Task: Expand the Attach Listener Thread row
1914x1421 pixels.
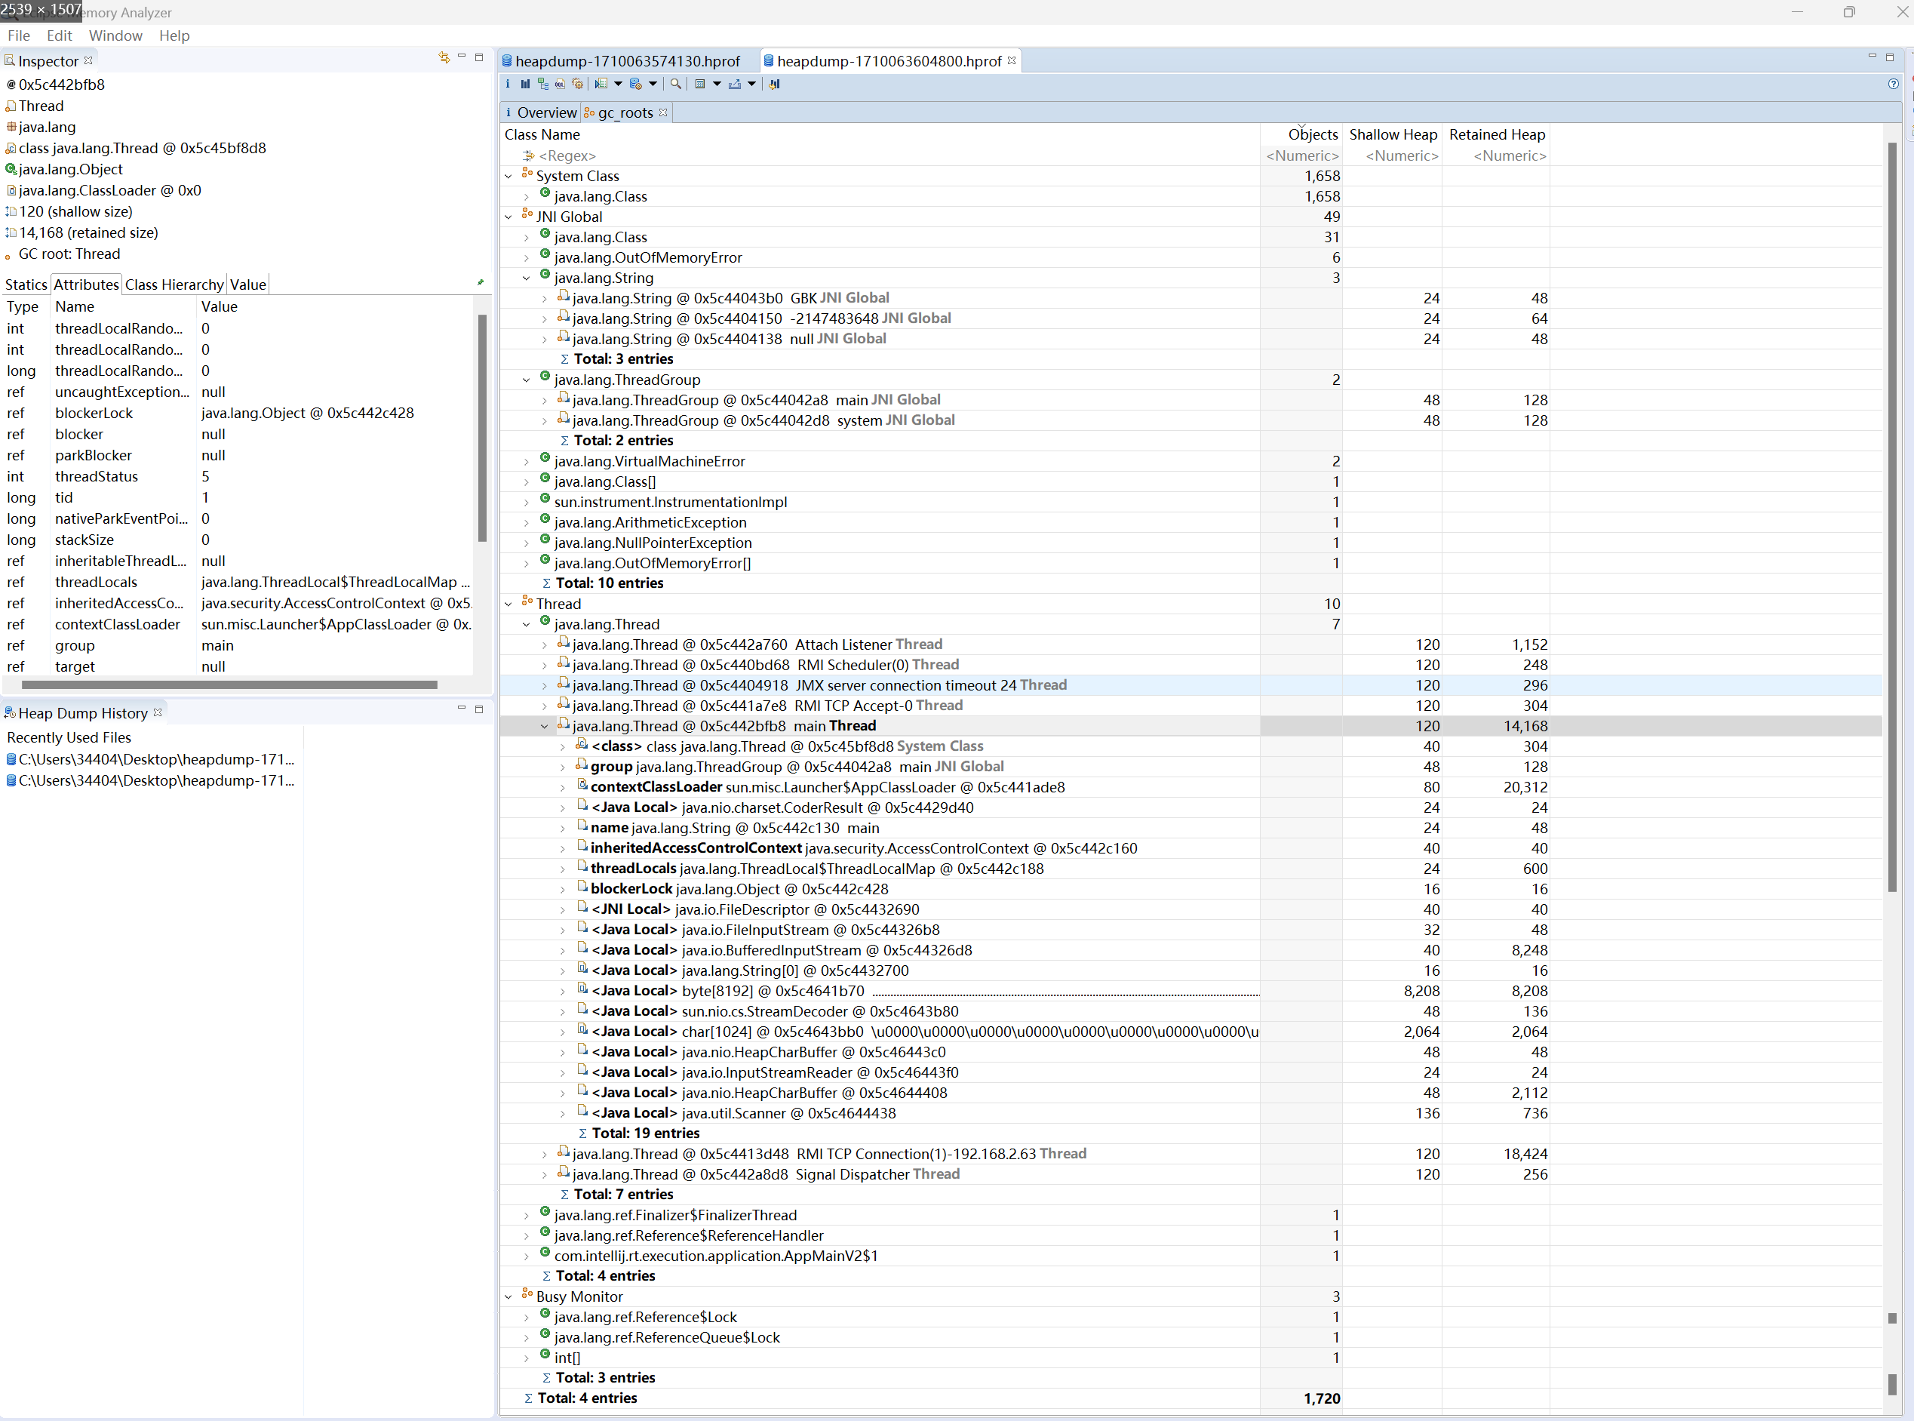Action: pos(544,645)
